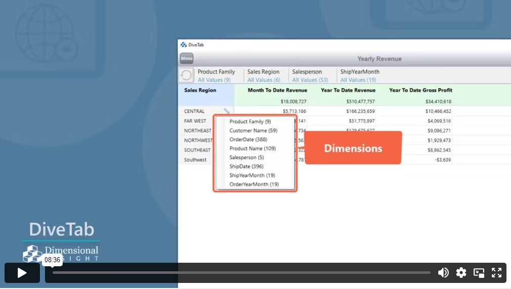Click the dive arrow on CENTRAL row
511x289 pixels.
point(226,111)
